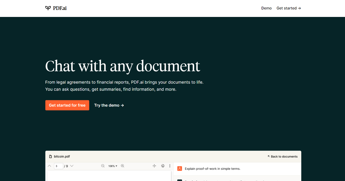Click Back to documents
The width and height of the screenshot is (345, 181).
pos(283,156)
